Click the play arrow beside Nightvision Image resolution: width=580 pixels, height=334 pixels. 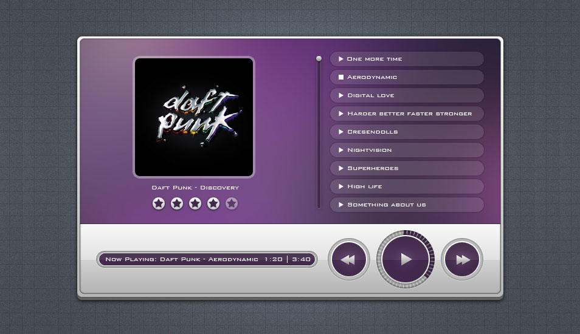point(340,150)
